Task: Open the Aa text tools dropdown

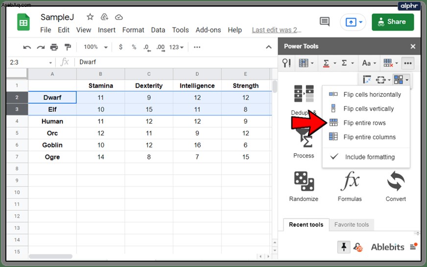Action: 369,63
